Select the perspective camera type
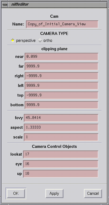The image size is (109, 205). point(23,41)
